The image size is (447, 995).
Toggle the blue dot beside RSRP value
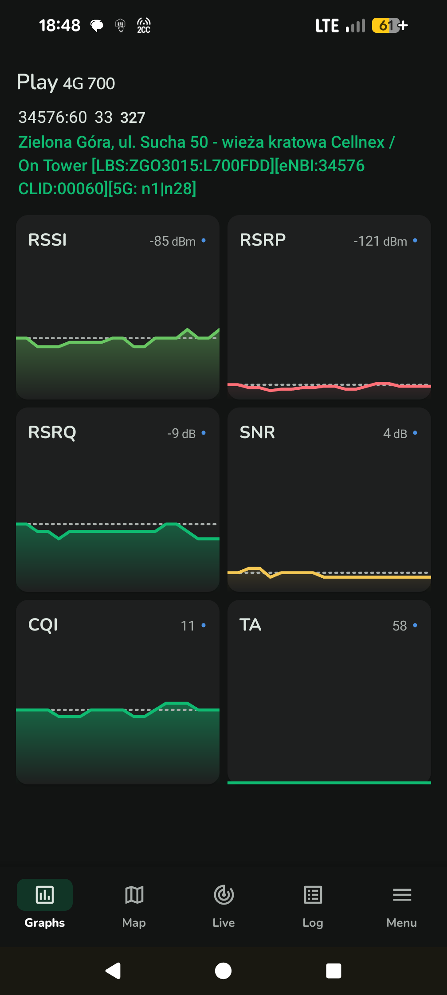[x=415, y=240]
